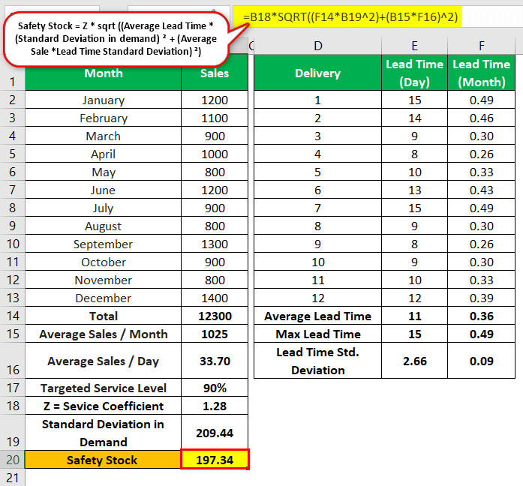Click the Targeted Service Level label cell

pos(103,388)
